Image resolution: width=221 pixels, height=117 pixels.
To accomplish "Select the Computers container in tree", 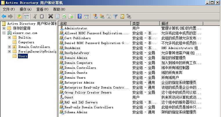I will [x=26, y=42].
